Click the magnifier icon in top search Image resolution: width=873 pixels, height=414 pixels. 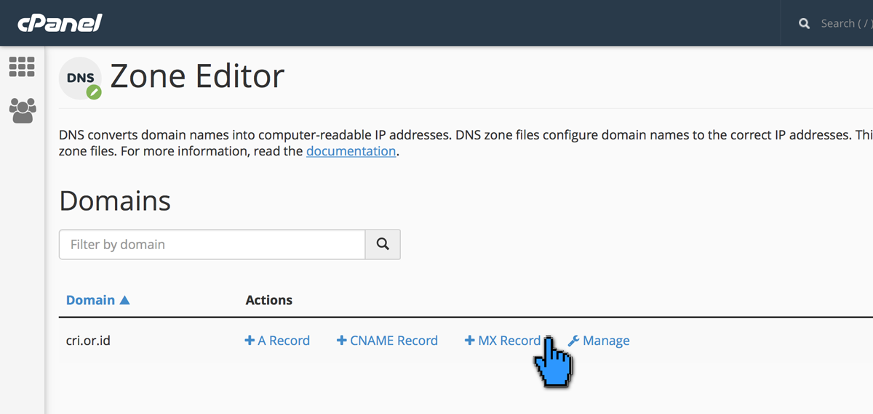tap(804, 24)
